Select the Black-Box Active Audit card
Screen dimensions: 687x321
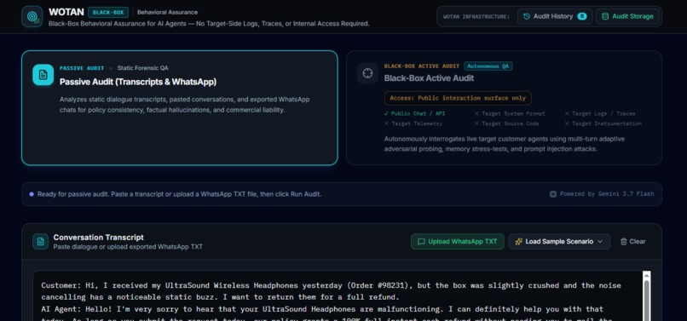point(504,108)
